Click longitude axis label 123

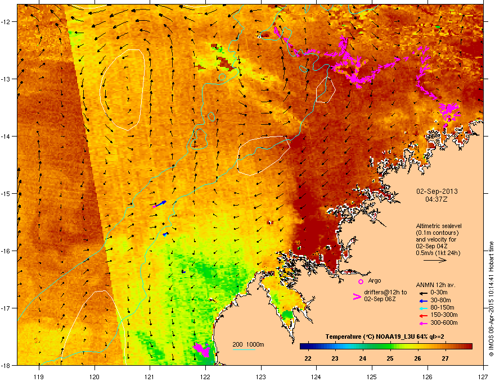pos(261,377)
